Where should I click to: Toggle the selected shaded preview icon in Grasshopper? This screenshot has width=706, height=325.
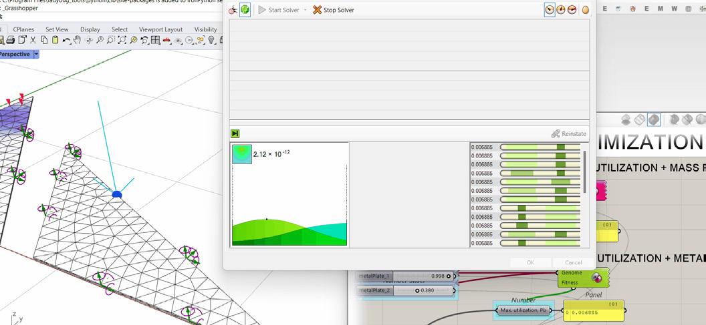654,119
